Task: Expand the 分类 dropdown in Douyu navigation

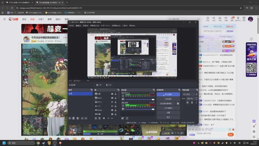Action: (x=41, y=19)
